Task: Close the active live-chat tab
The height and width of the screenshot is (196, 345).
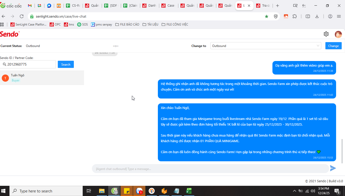Action: (x=249, y=6)
